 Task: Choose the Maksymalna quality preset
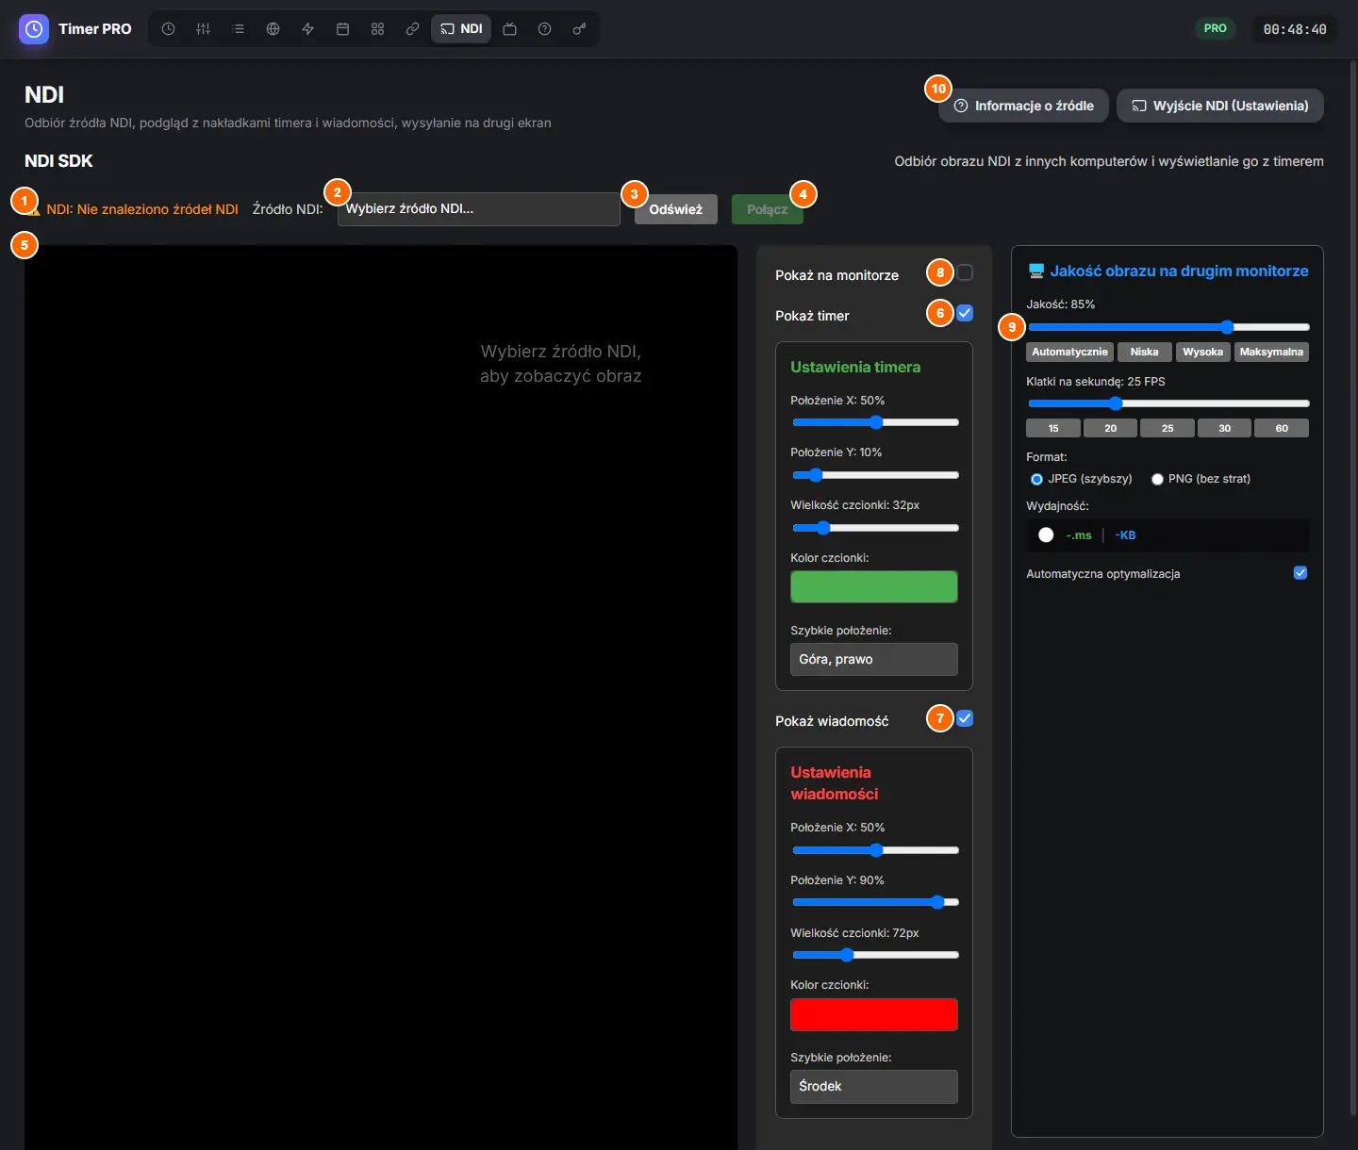[1271, 352]
